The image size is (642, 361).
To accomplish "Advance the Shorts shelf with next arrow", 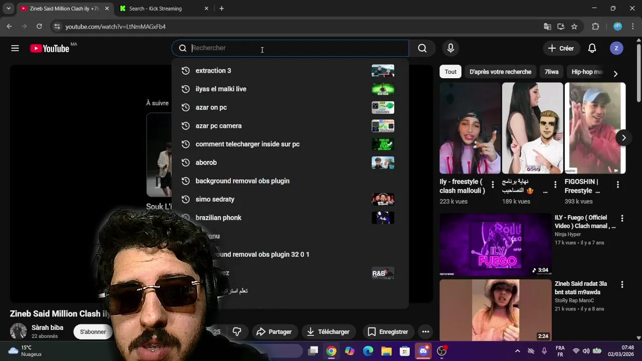I will [x=623, y=138].
